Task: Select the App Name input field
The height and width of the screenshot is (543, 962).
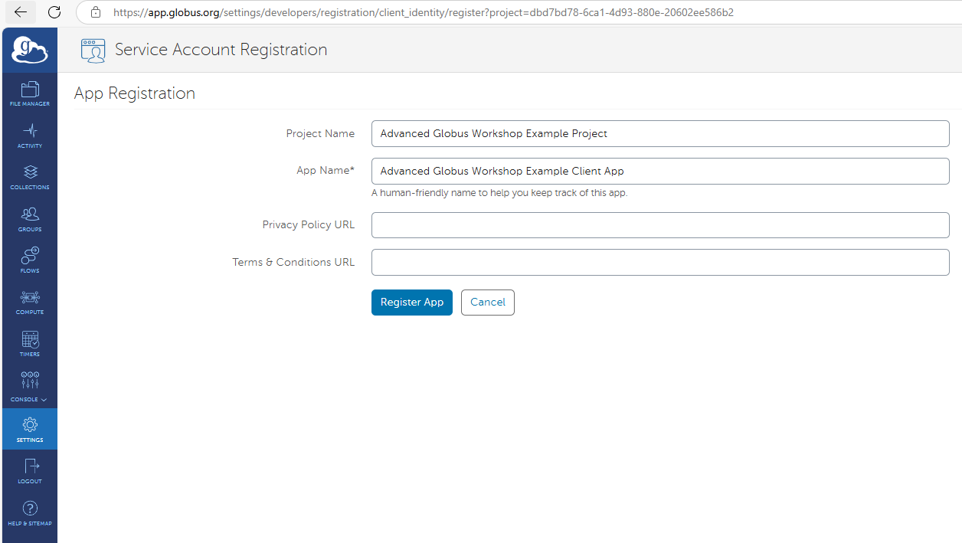Action: [x=659, y=171]
